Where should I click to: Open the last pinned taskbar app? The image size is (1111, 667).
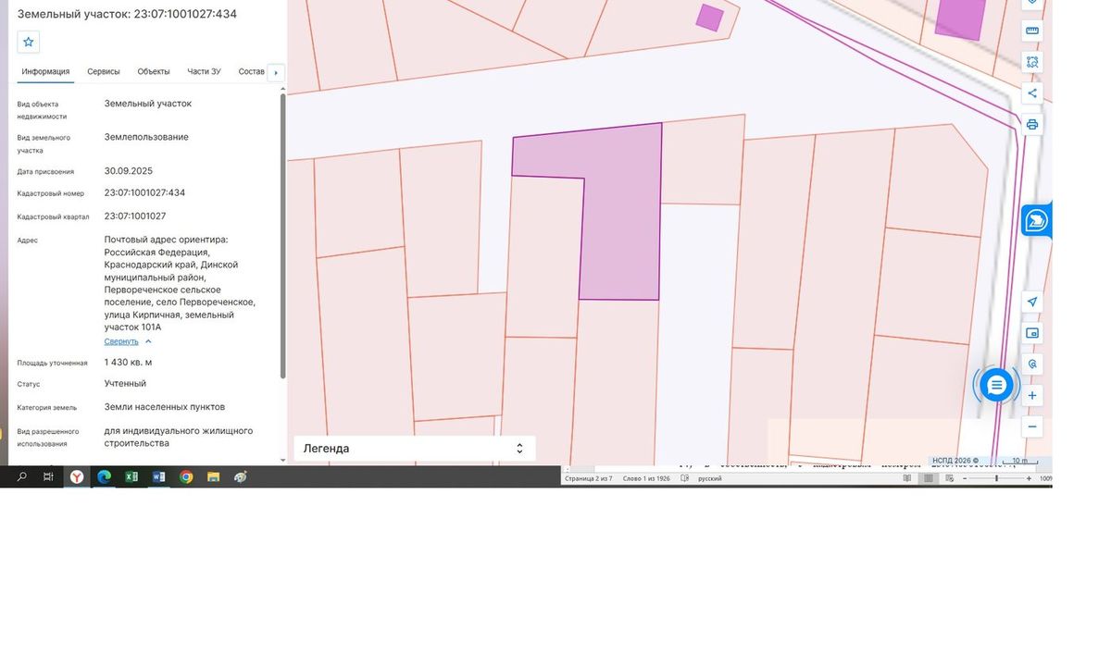[241, 476]
